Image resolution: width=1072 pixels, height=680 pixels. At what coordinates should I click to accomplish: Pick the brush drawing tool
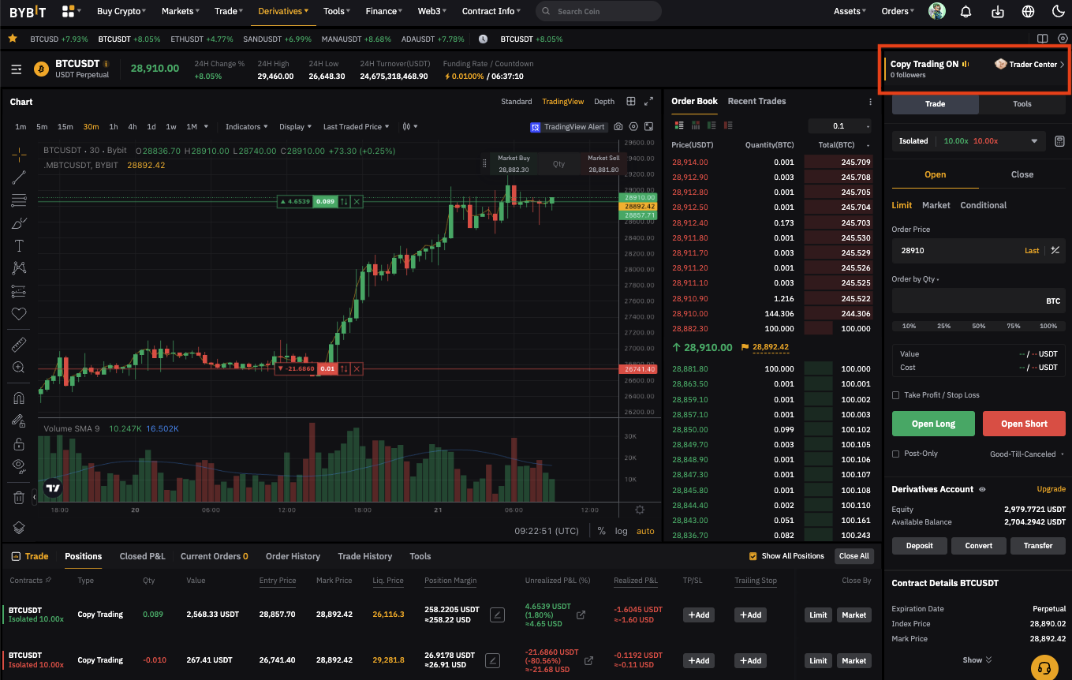[19, 223]
